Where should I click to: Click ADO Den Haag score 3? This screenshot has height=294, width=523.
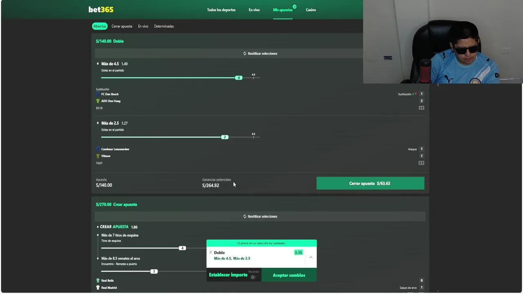421,101
